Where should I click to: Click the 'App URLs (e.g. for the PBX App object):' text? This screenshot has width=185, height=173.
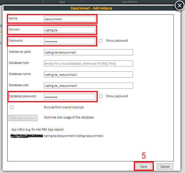38,129
